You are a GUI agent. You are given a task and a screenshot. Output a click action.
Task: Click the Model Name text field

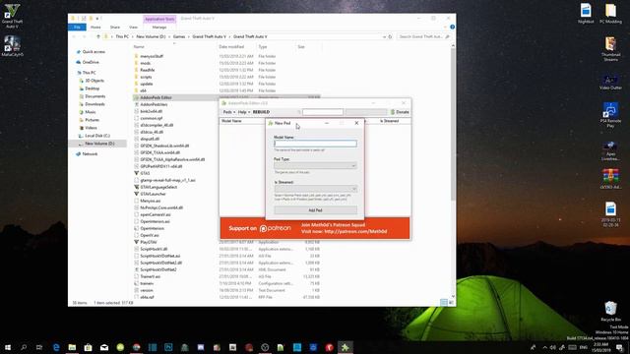pyautogui.click(x=315, y=144)
